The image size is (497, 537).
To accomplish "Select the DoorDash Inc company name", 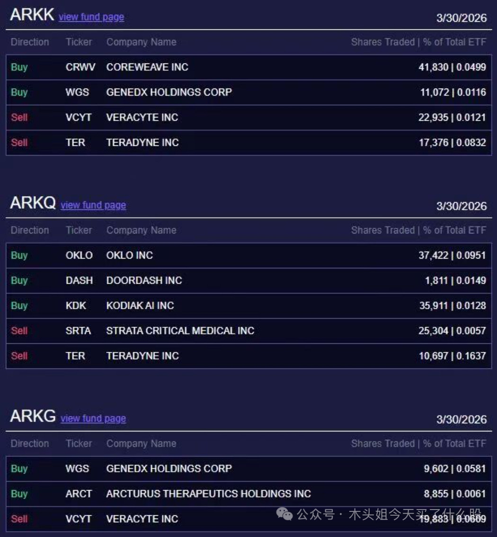I will point(144,280).
